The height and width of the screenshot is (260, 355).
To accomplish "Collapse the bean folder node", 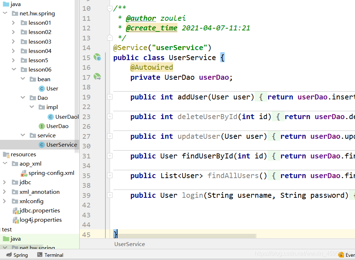I will (23, 79).
